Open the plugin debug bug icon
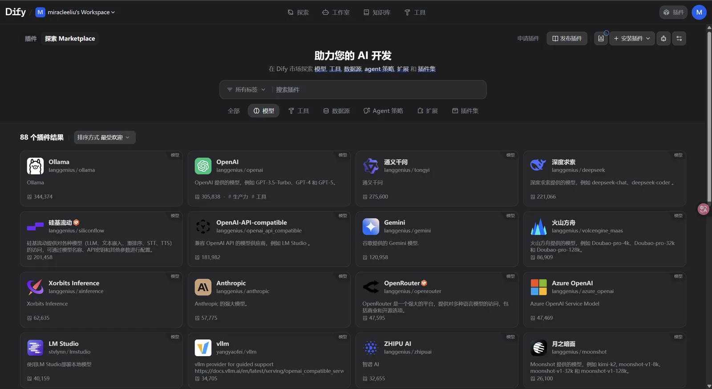Viewport: 712px width, 389px height. tap(663, 39)
